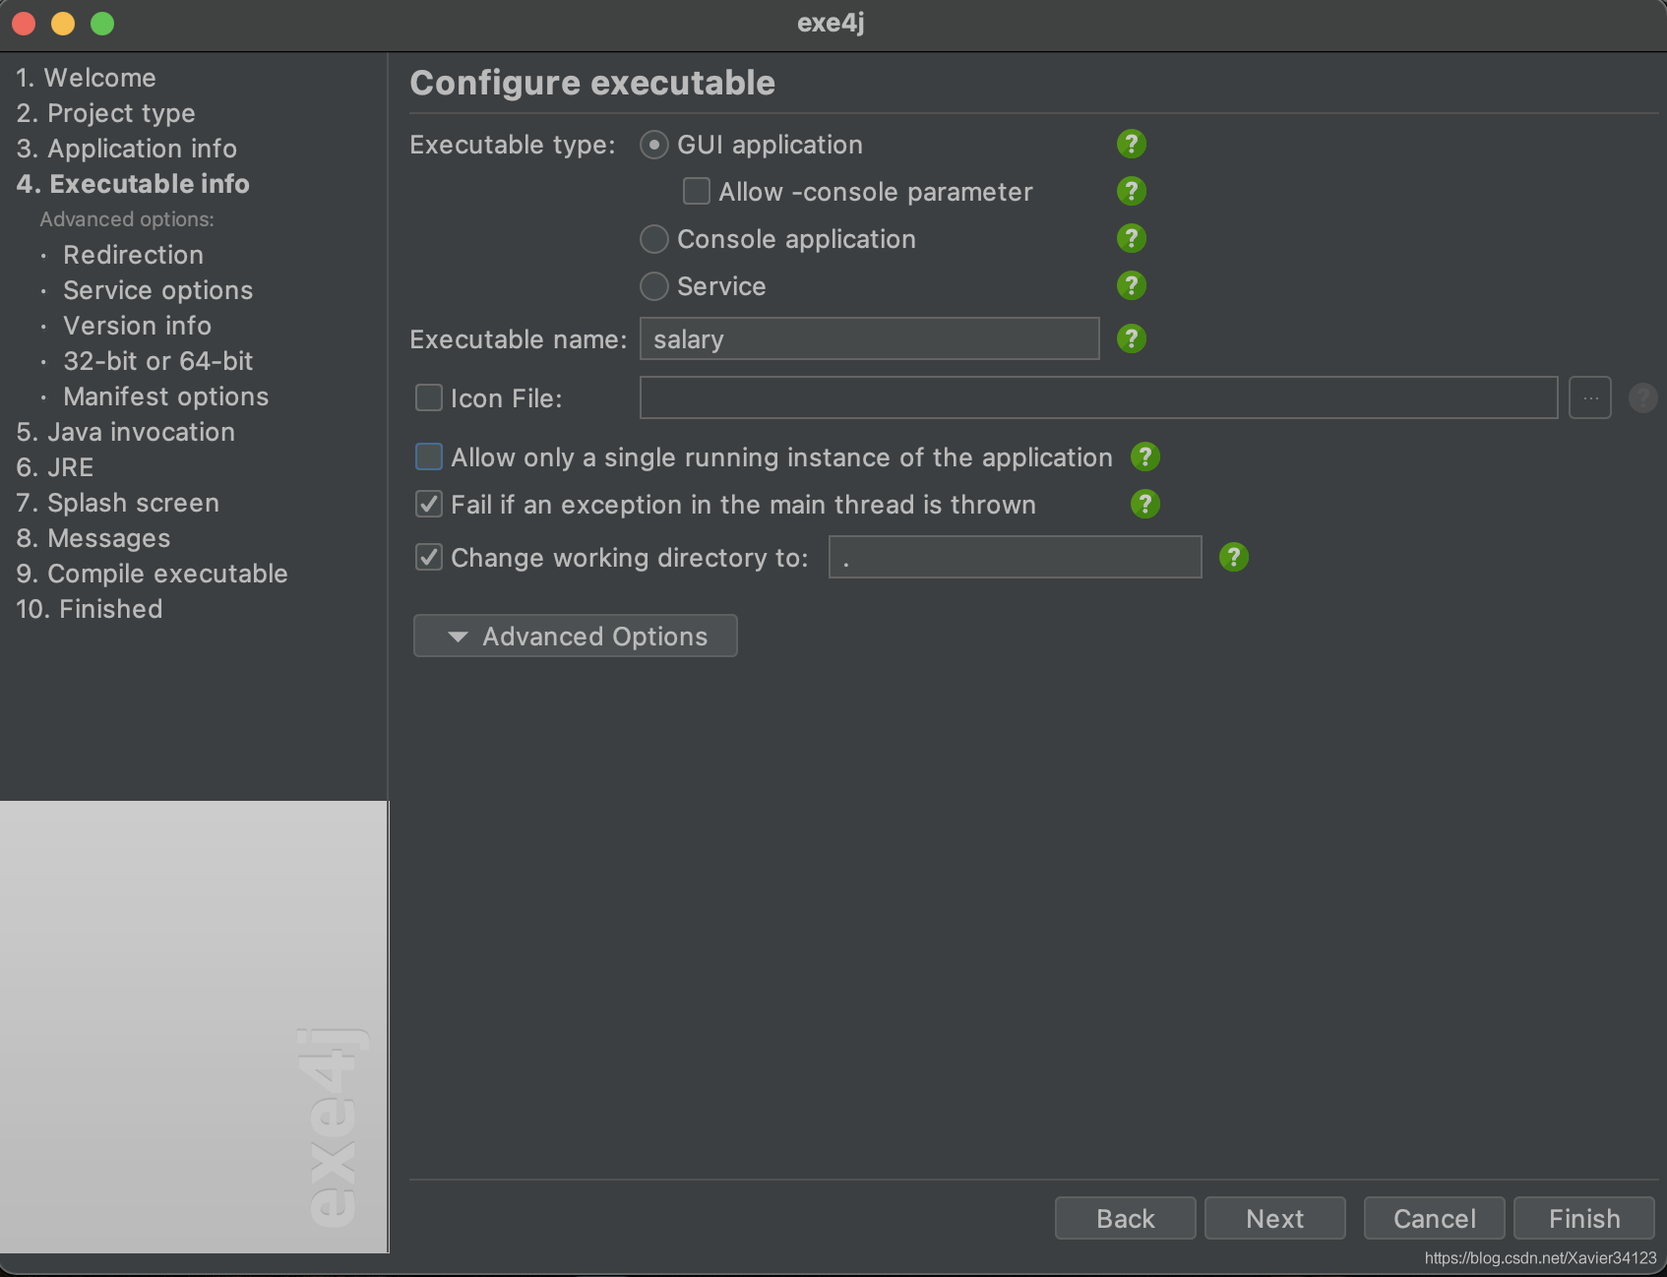Click the Cancel button
This screenshot has width=1667, height=1277.
pos(1435,1218)
